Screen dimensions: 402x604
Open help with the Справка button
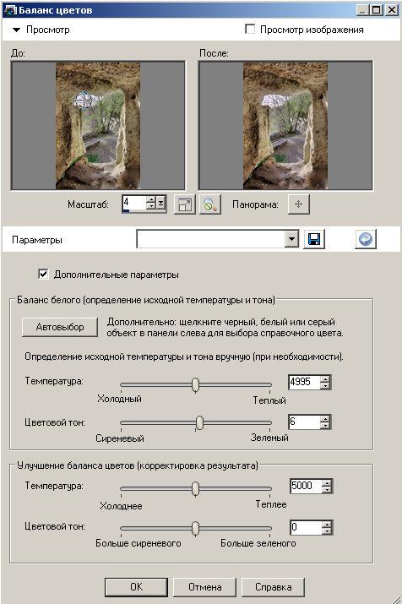click(273, 587)
